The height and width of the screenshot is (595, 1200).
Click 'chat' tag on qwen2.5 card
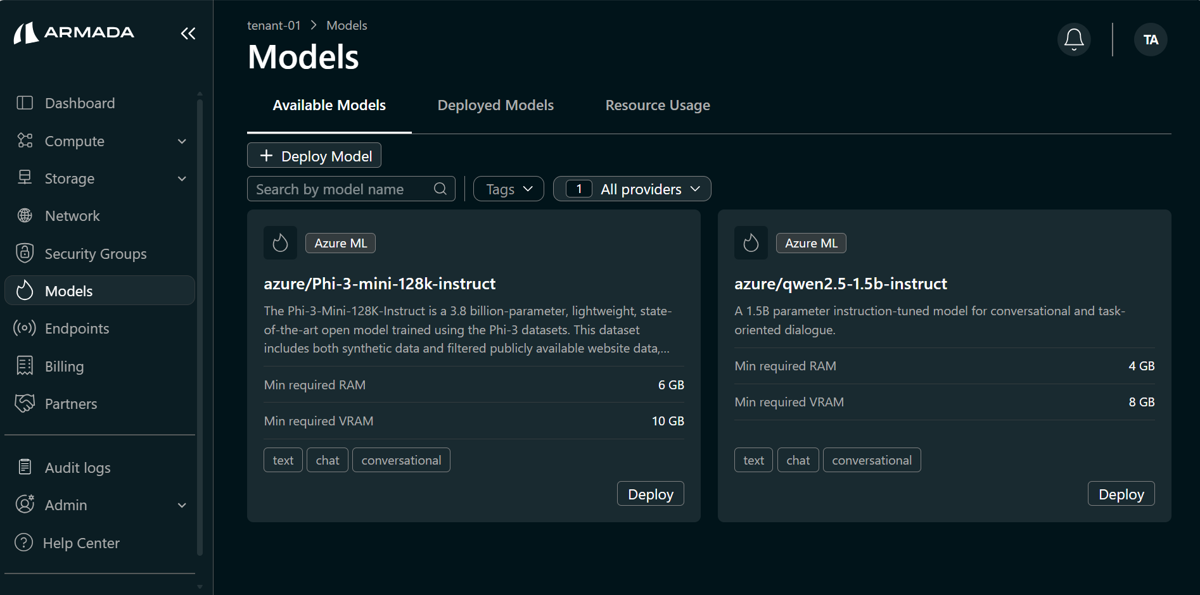click(x=798, y=460)
